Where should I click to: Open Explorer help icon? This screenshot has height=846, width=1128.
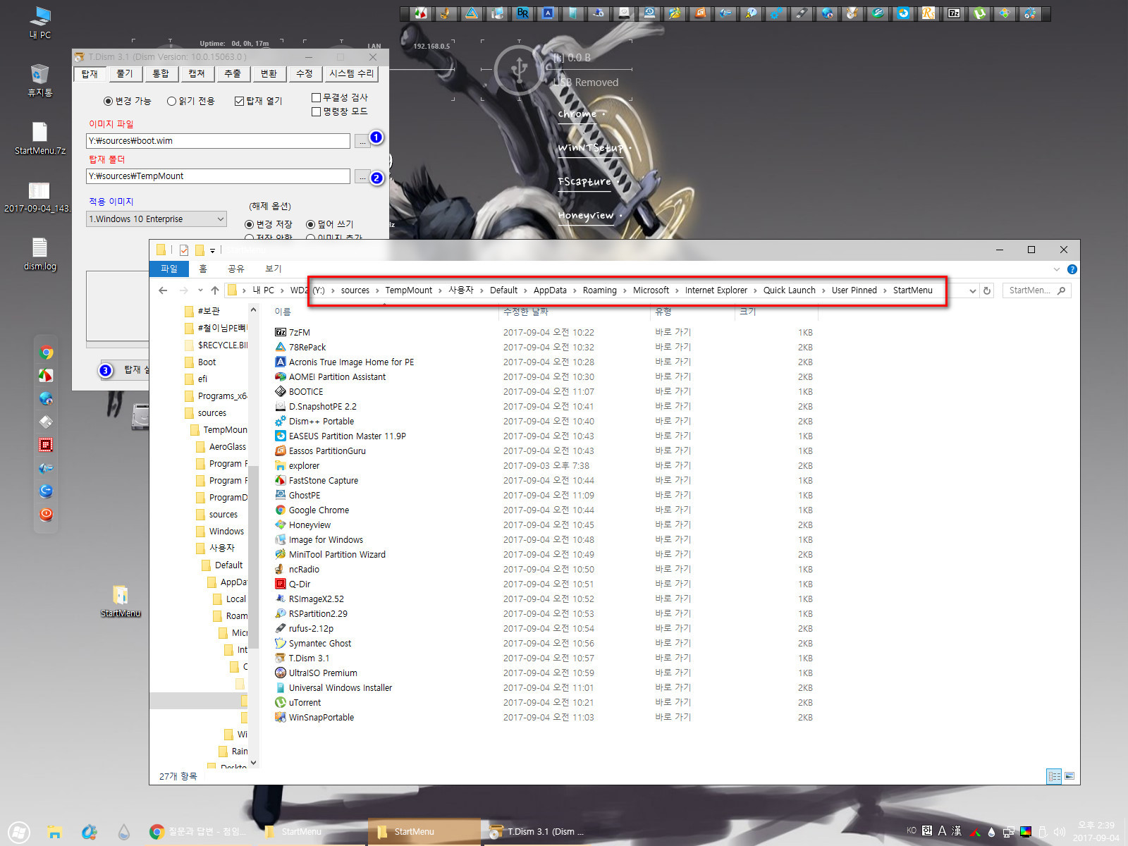pyautogui.click(x=1072, y=269)
